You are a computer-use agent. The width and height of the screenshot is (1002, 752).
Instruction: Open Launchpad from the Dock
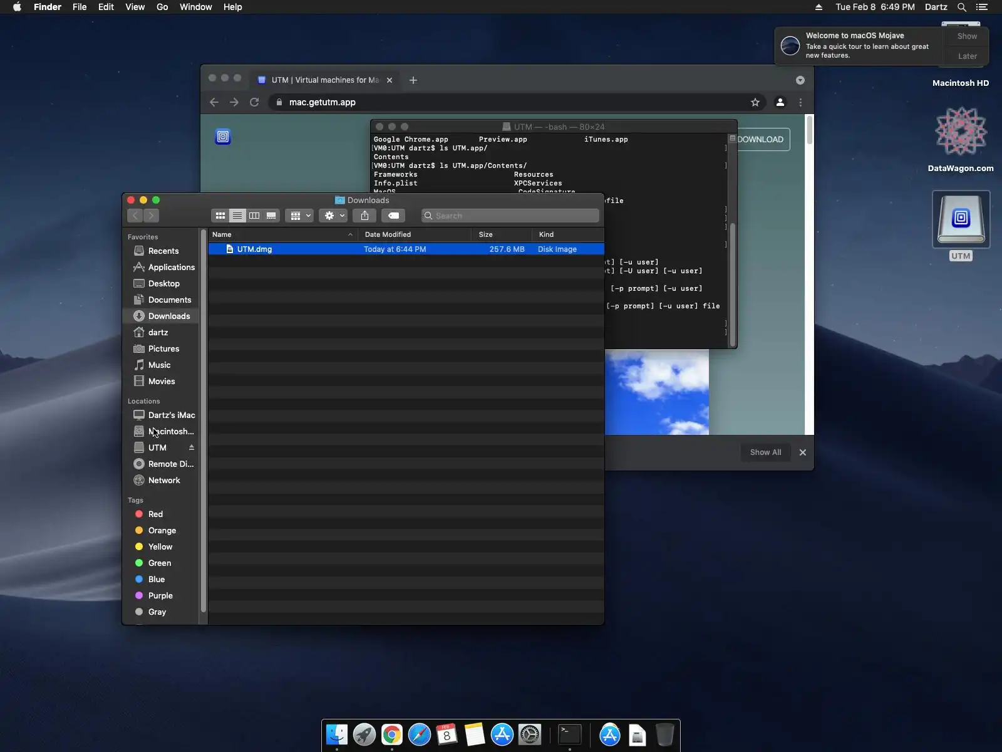click(364, 734)
